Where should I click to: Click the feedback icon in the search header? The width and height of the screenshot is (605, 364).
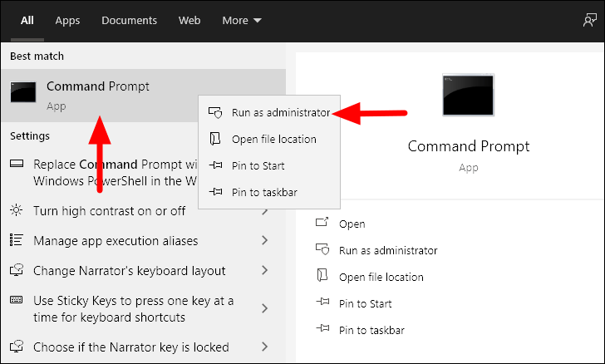[589, 20]
